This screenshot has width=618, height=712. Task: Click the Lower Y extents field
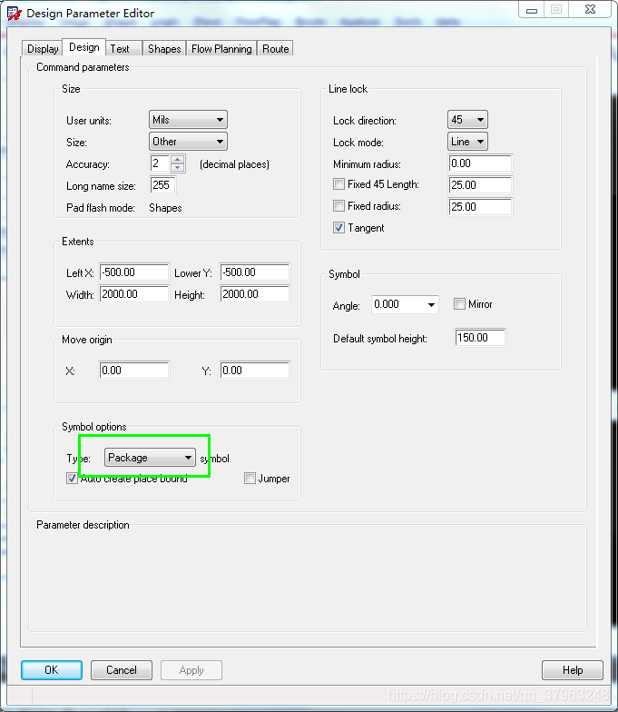pos(254,272)
